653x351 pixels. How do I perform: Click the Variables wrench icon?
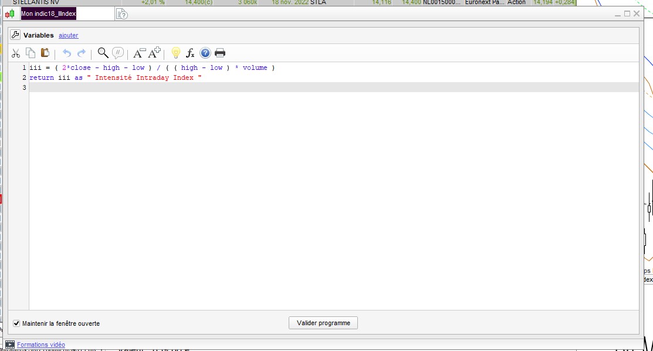coord(15,35)
